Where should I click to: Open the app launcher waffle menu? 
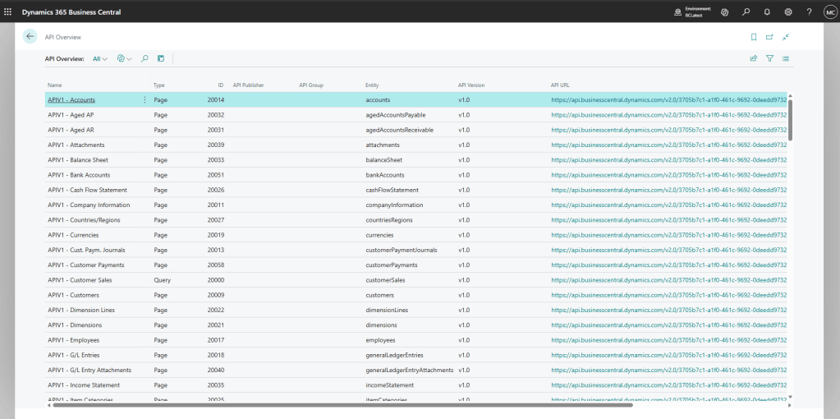[7, 12]
